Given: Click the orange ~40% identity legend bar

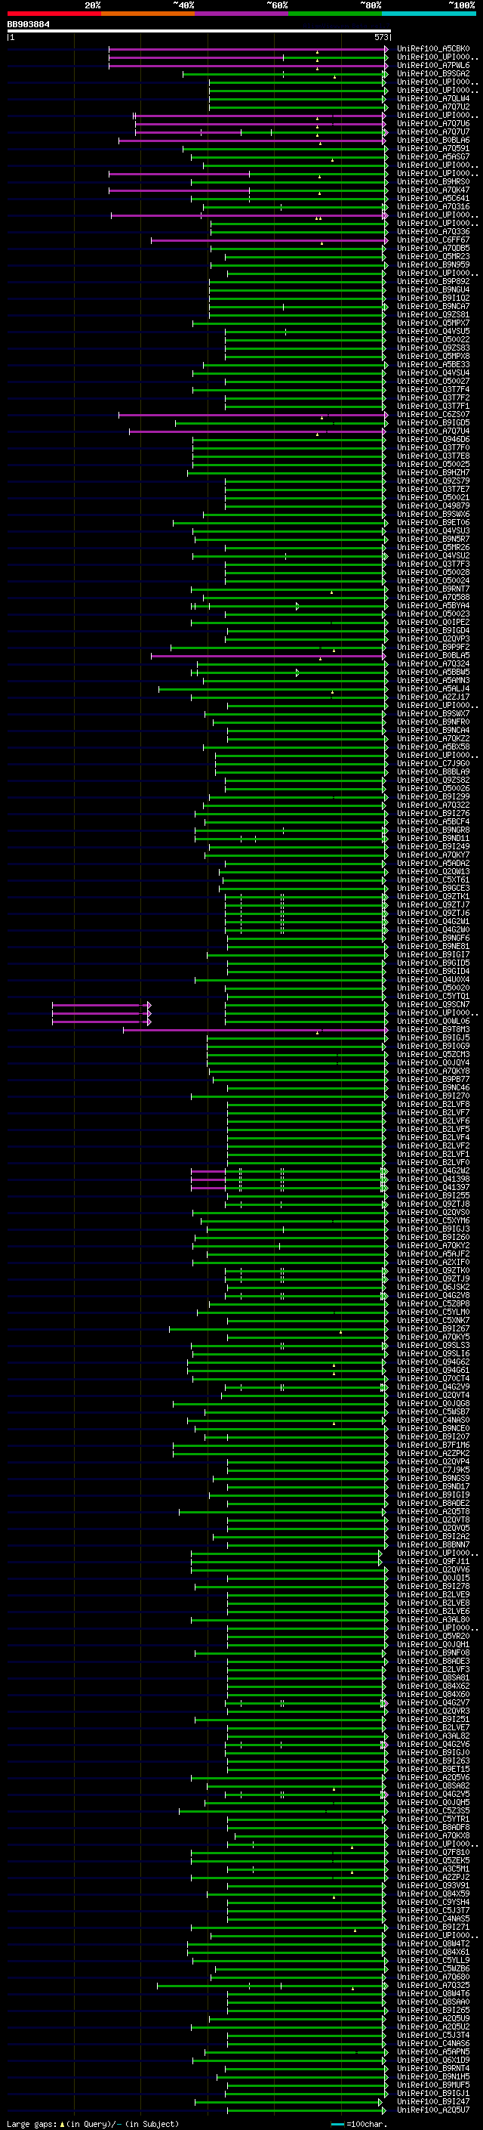Looking at the screenshot, I should click(x=148, y=14).
